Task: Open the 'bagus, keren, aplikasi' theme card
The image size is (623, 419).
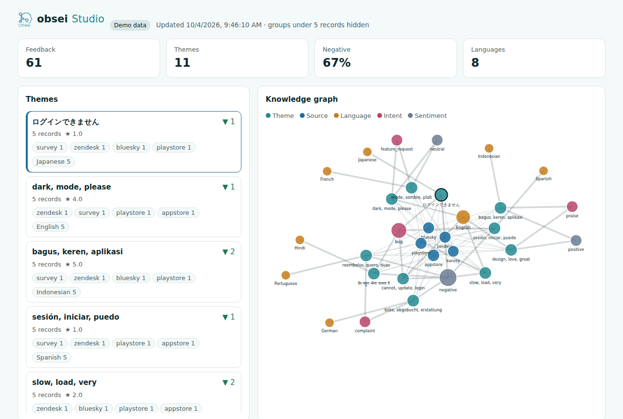Action: click(x=133, y=272)
